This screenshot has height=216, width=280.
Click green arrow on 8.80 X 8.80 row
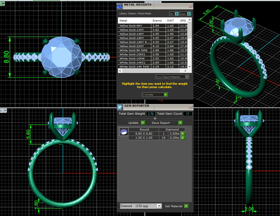click(183, 134)
